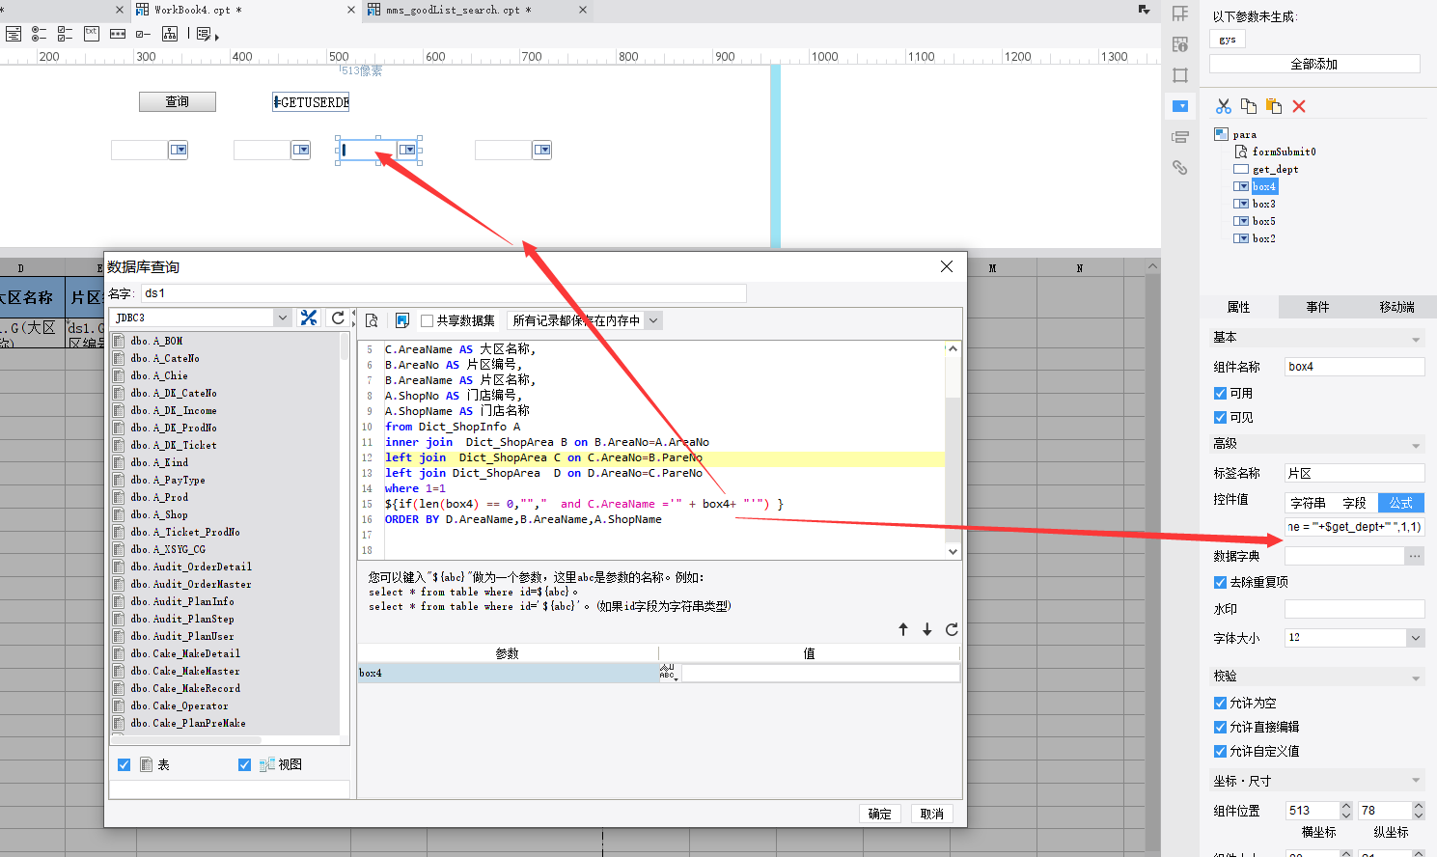Click the 'txt' text field widget icon
1437x857 pixels.
coord(91,34)
